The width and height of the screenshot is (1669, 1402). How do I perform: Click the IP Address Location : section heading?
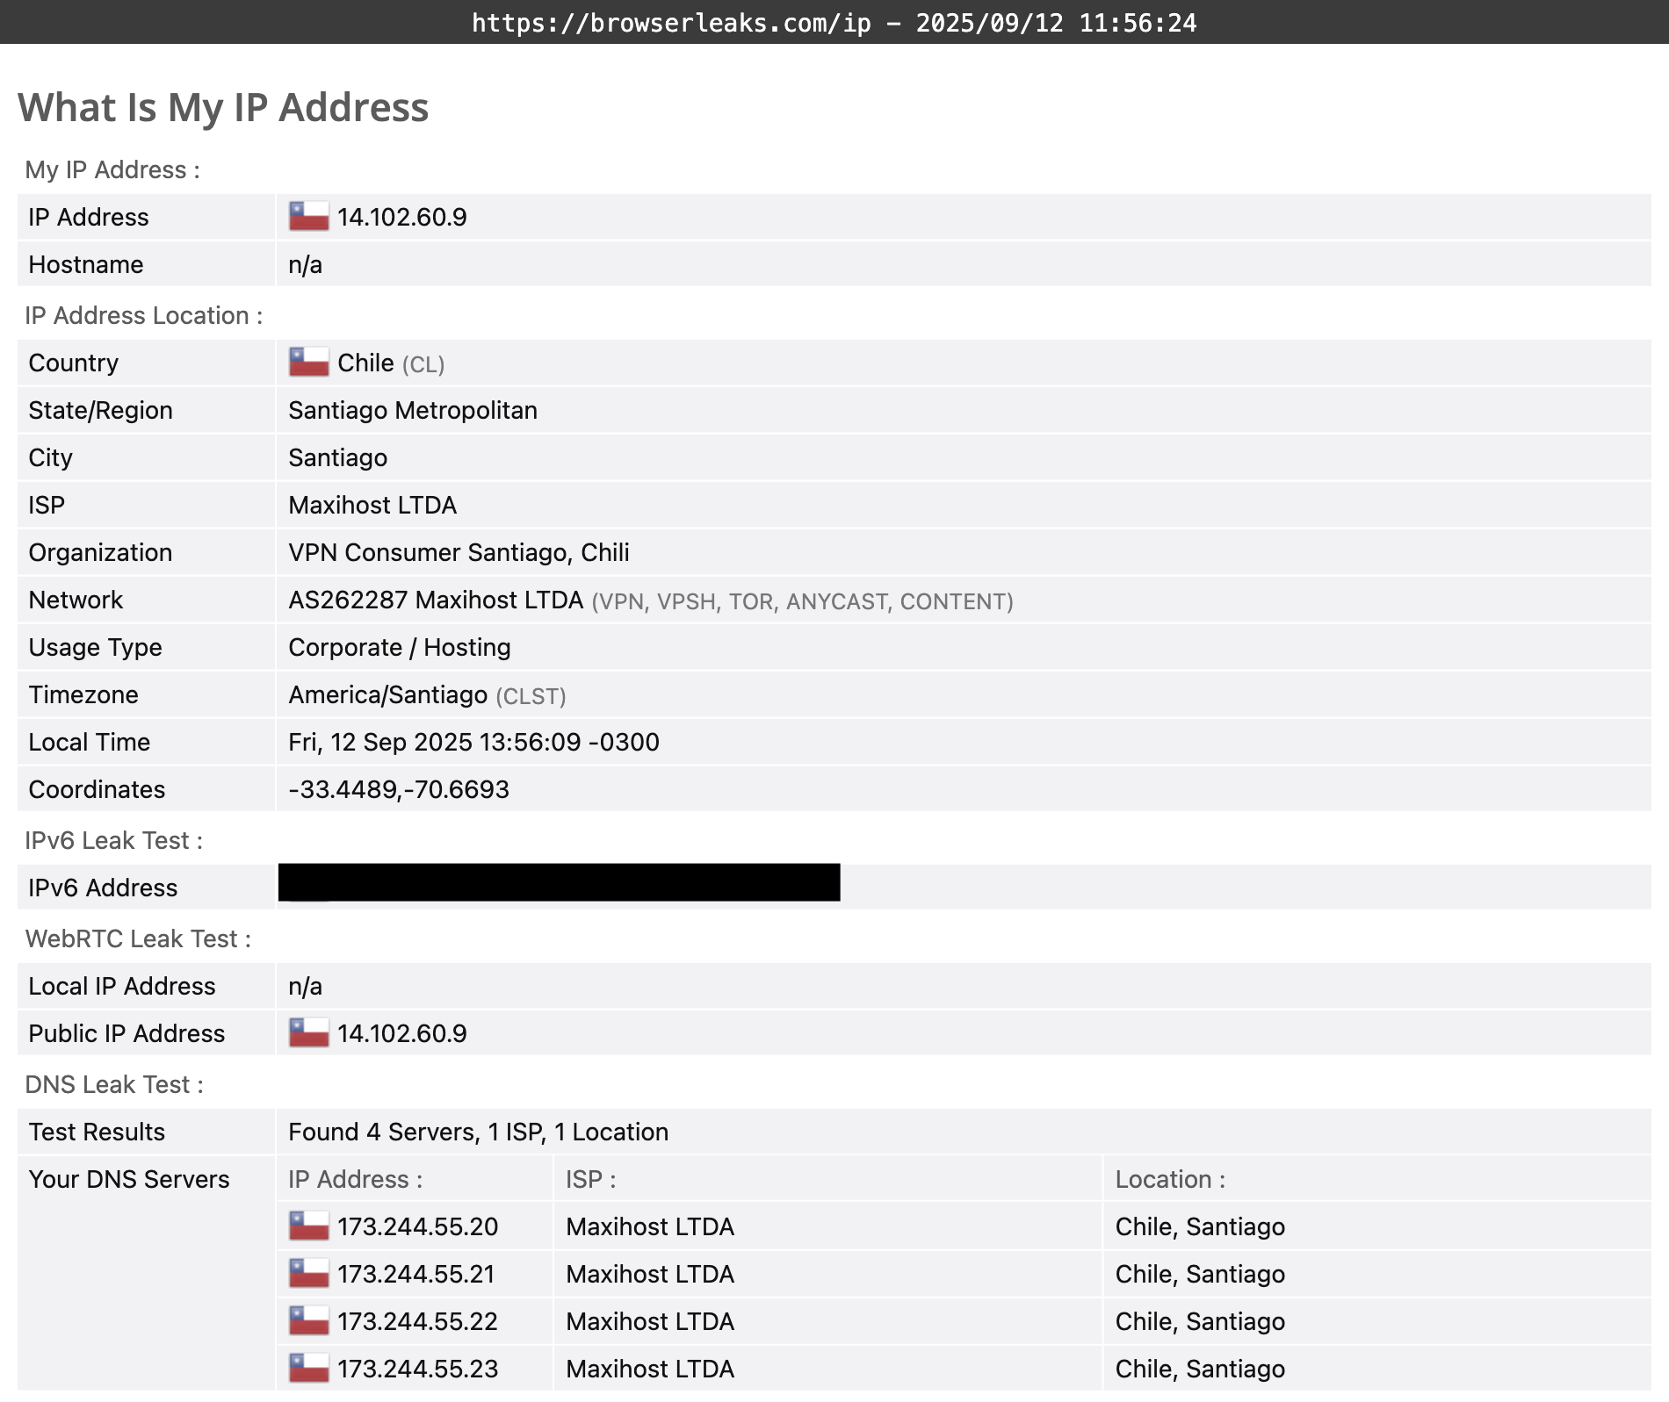[144, 315]
